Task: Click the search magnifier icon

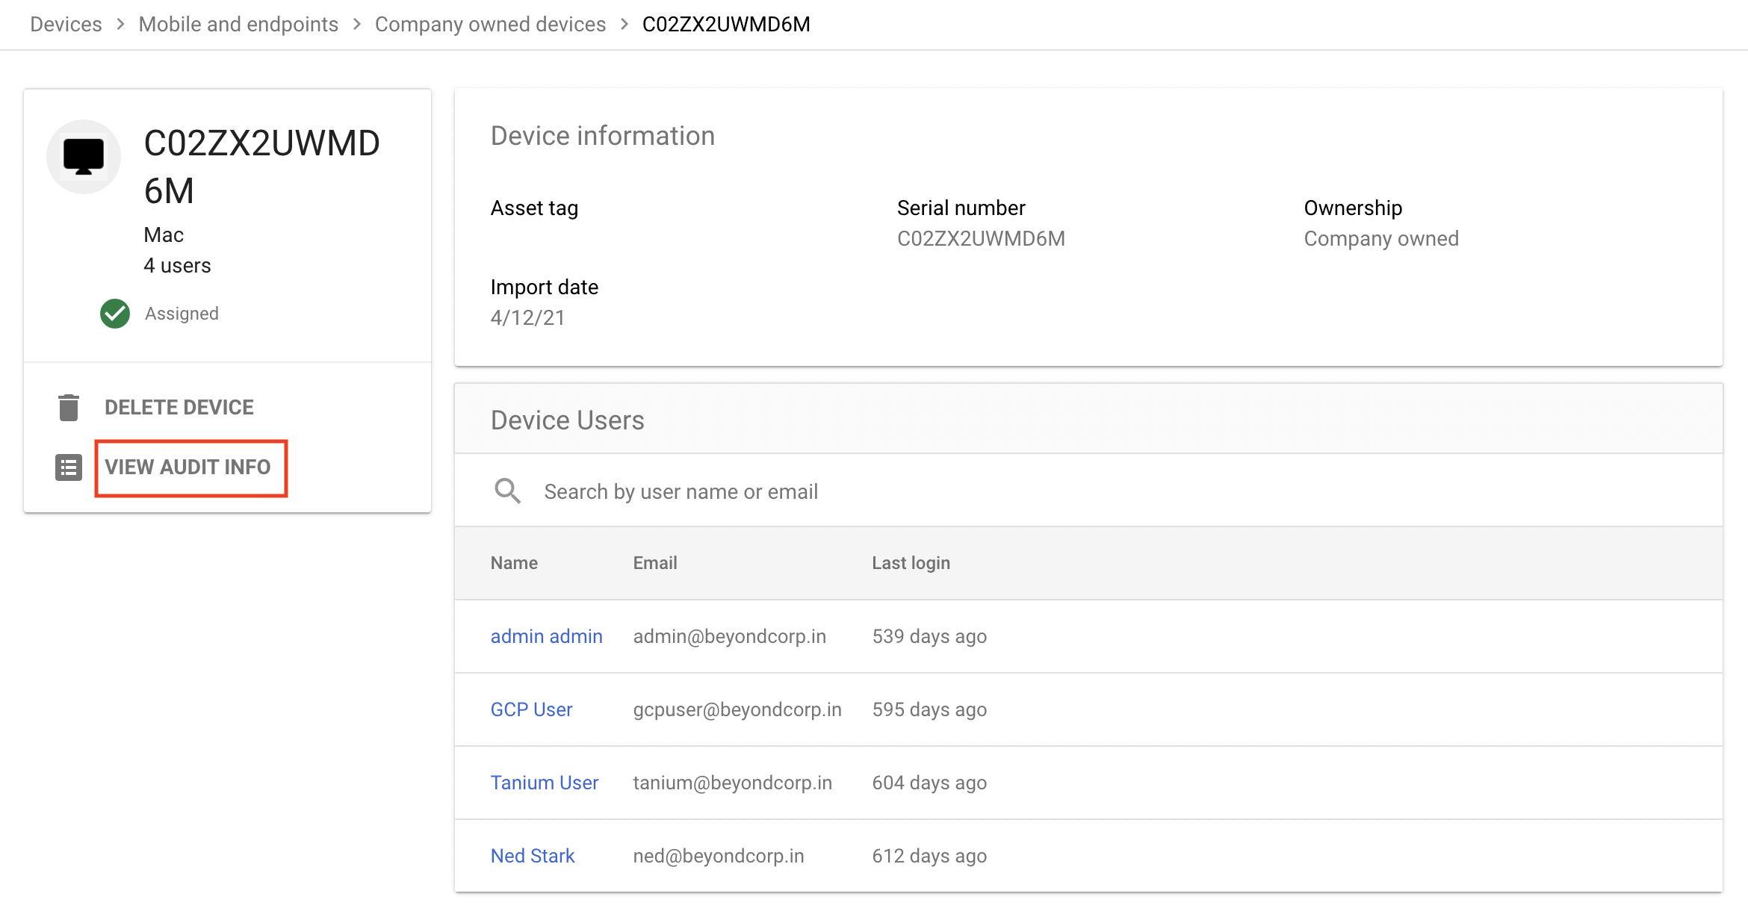Action: point(507,491)
